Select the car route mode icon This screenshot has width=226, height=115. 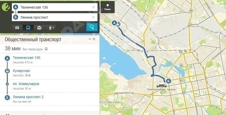[17, 28]
